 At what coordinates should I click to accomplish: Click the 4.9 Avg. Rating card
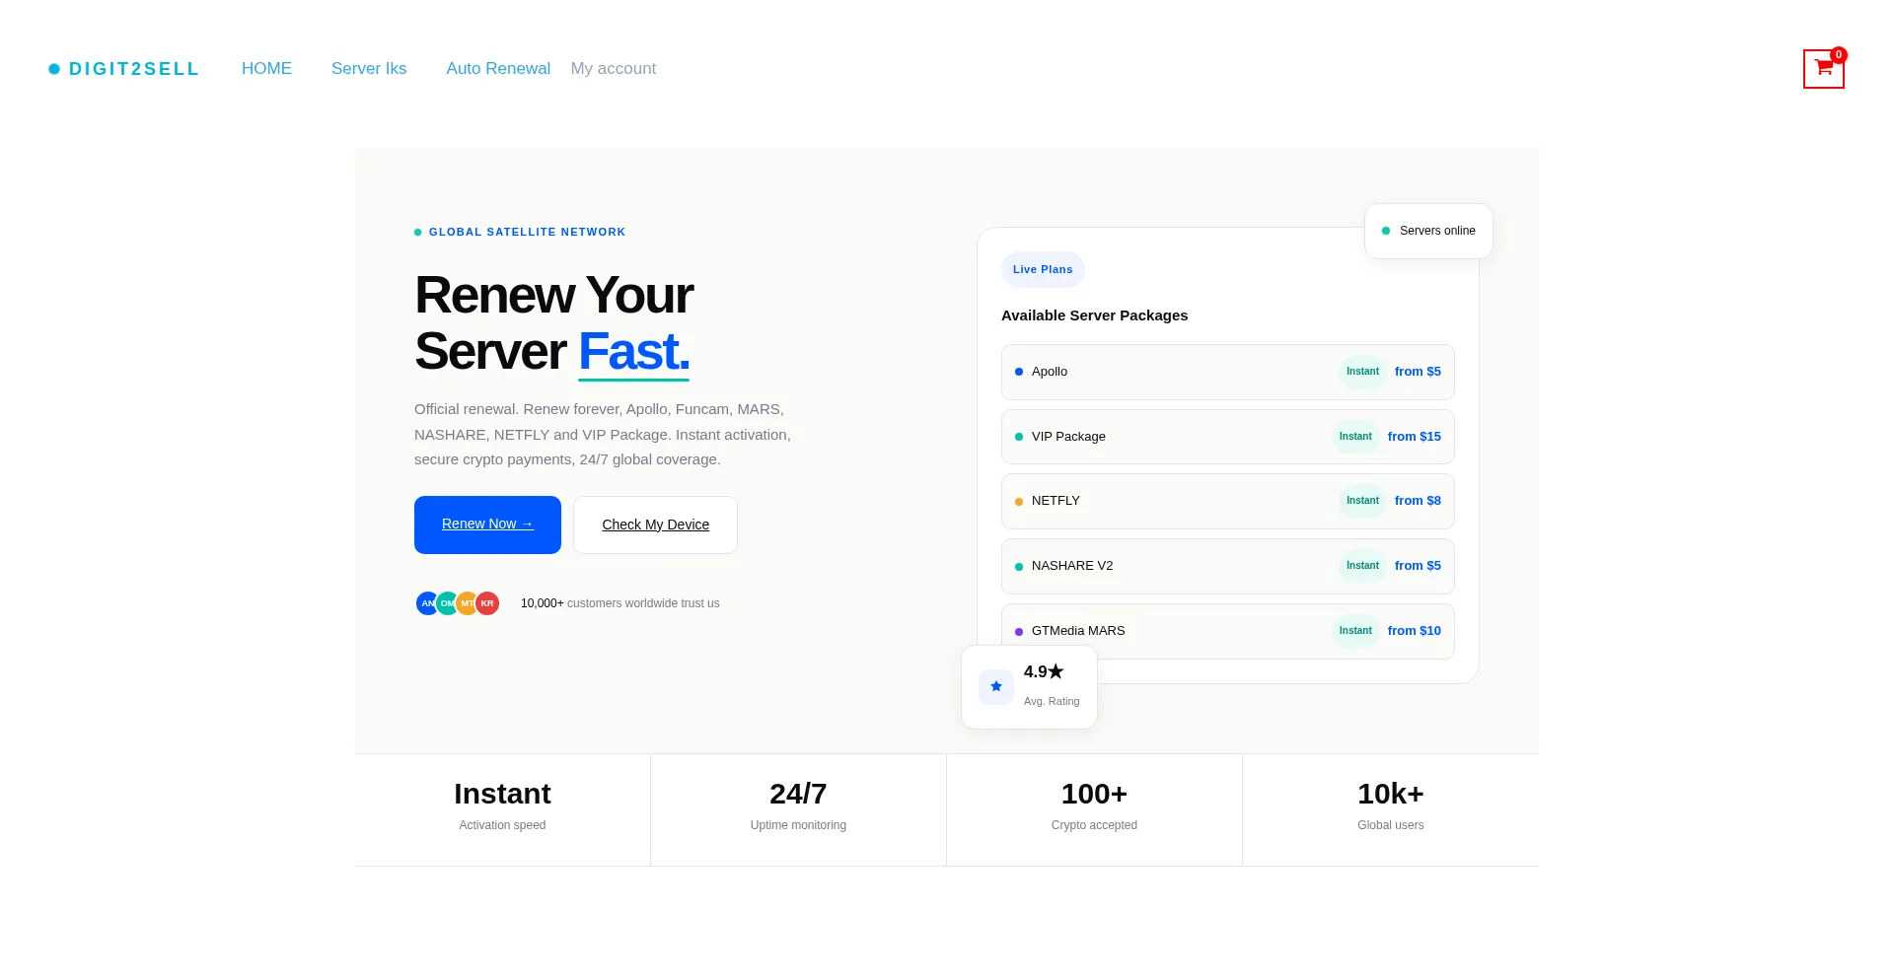(1029, 687)
